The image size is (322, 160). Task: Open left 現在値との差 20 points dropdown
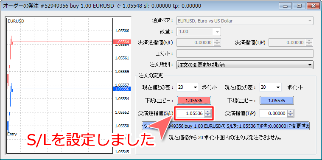coord(188,87)
